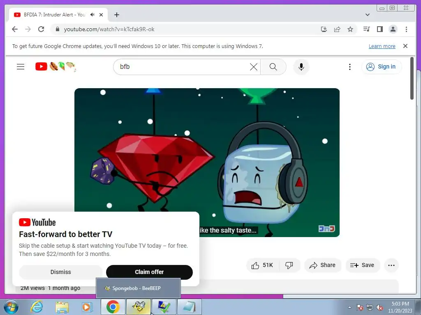The height and width of the screenshot is (315, 421).
Task: Start voice search with microphone
Action: click(x=301, y=67)
